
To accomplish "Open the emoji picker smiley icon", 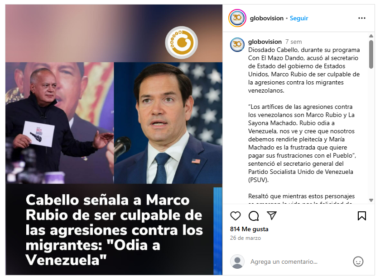I will (358, 261).
